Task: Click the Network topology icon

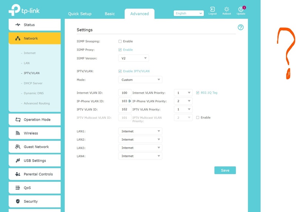Action: click(18, 38)
